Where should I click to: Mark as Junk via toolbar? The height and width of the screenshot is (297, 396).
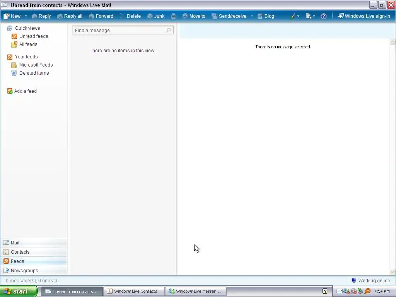coord(156,16)
